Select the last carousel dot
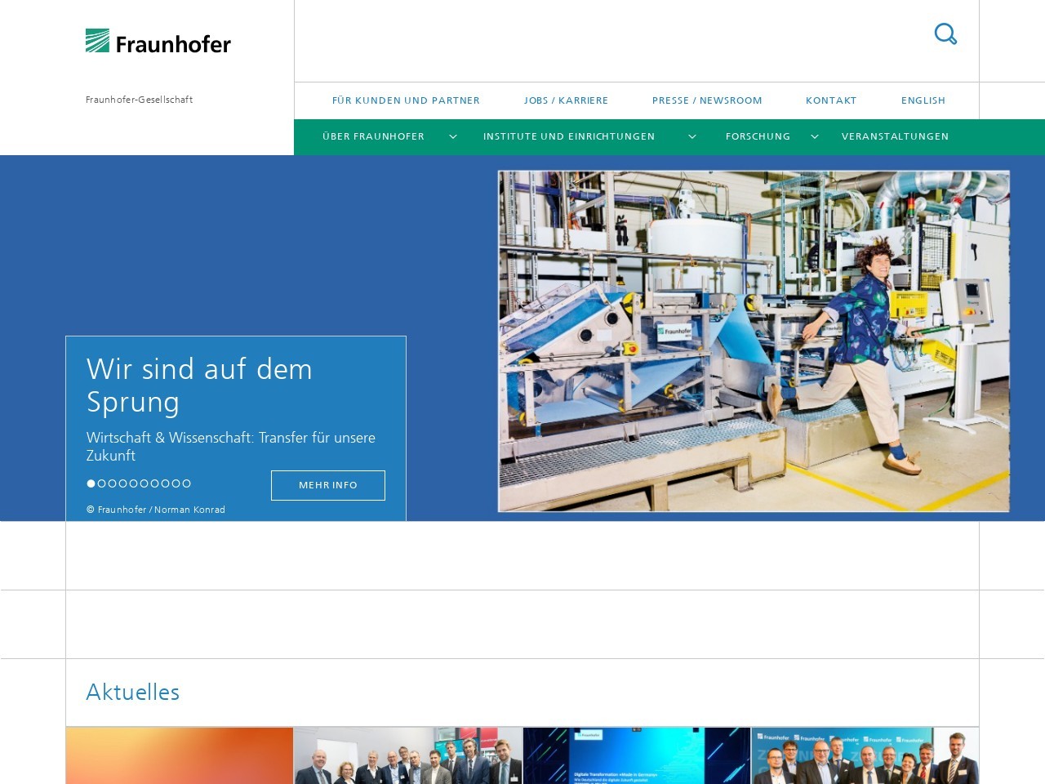Image resolution: width=1045 pixels, height=784 pixels. pyautogui.click(x=186, y=483)
